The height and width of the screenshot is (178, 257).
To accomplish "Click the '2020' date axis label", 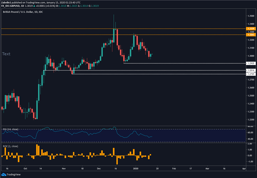I will (136, 169).
